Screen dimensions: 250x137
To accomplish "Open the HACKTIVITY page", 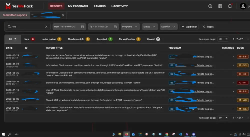I will click(119, 6).
